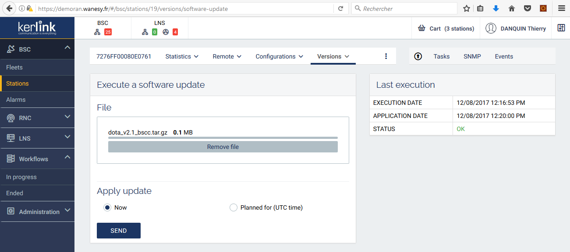Screen dimensions: 570x252
Task: Select the Now radio button
Action: (107, 207)
